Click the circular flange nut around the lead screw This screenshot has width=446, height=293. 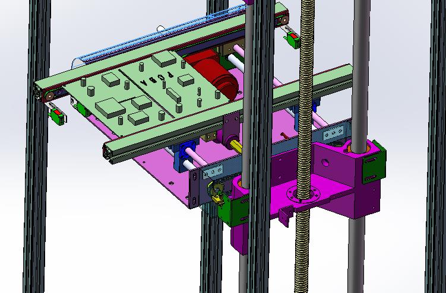pyautogui.click(x=303, y=195)
